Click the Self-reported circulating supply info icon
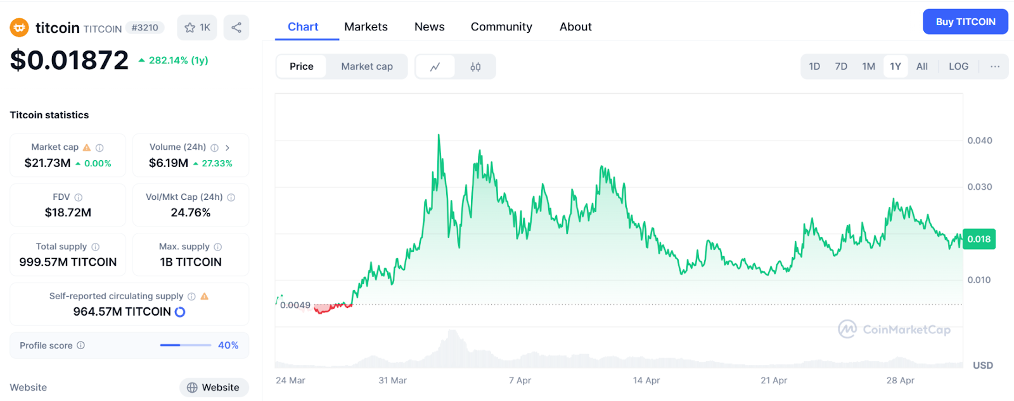1014x401 pixels. [x=191, y=296]
